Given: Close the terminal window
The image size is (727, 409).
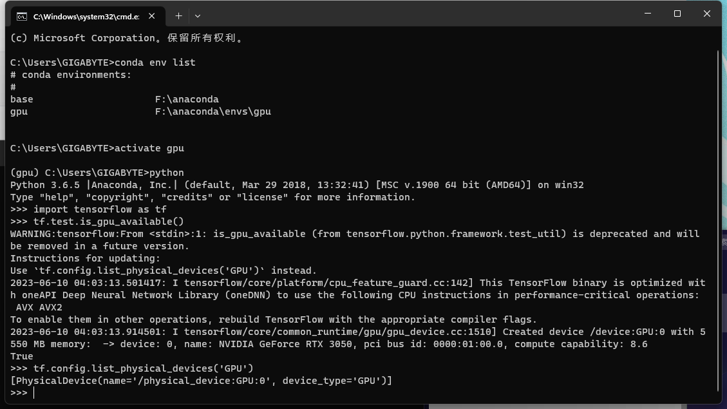Looking at the screenshot, I should click(x=706, y=14).
